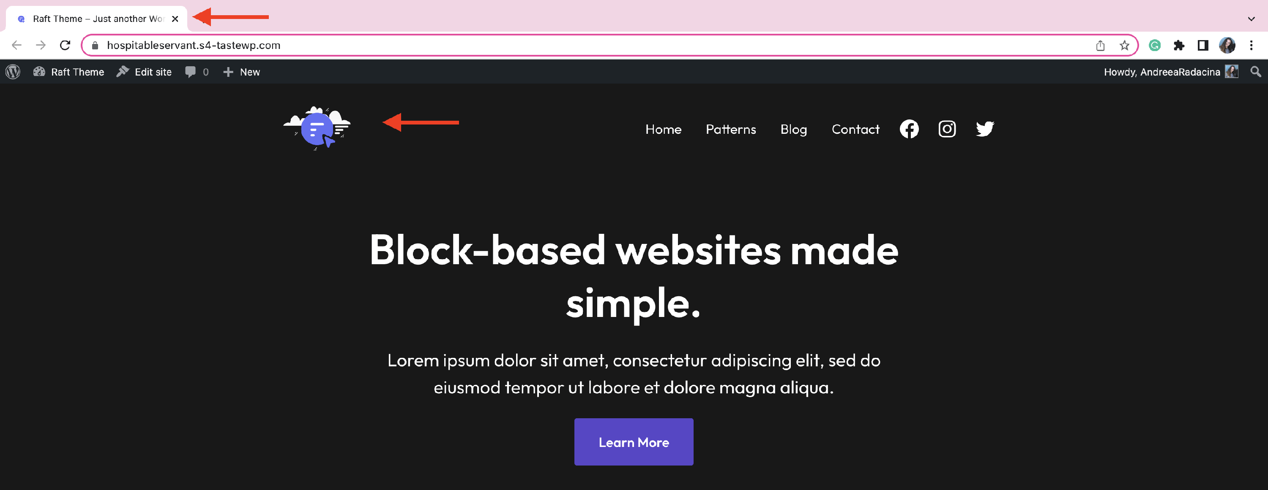Bookmark this page with the star icon
This screenshot has width=1268, height=490.
pos(1124,46)
